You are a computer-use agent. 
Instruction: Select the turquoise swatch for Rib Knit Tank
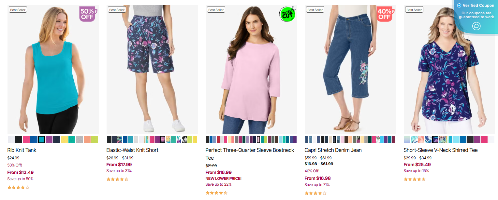(x=42, y=140)
